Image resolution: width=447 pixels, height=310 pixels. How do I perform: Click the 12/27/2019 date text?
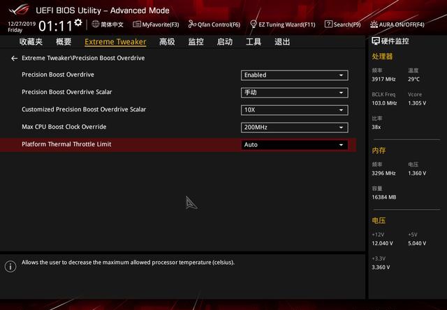pos(22,24)
